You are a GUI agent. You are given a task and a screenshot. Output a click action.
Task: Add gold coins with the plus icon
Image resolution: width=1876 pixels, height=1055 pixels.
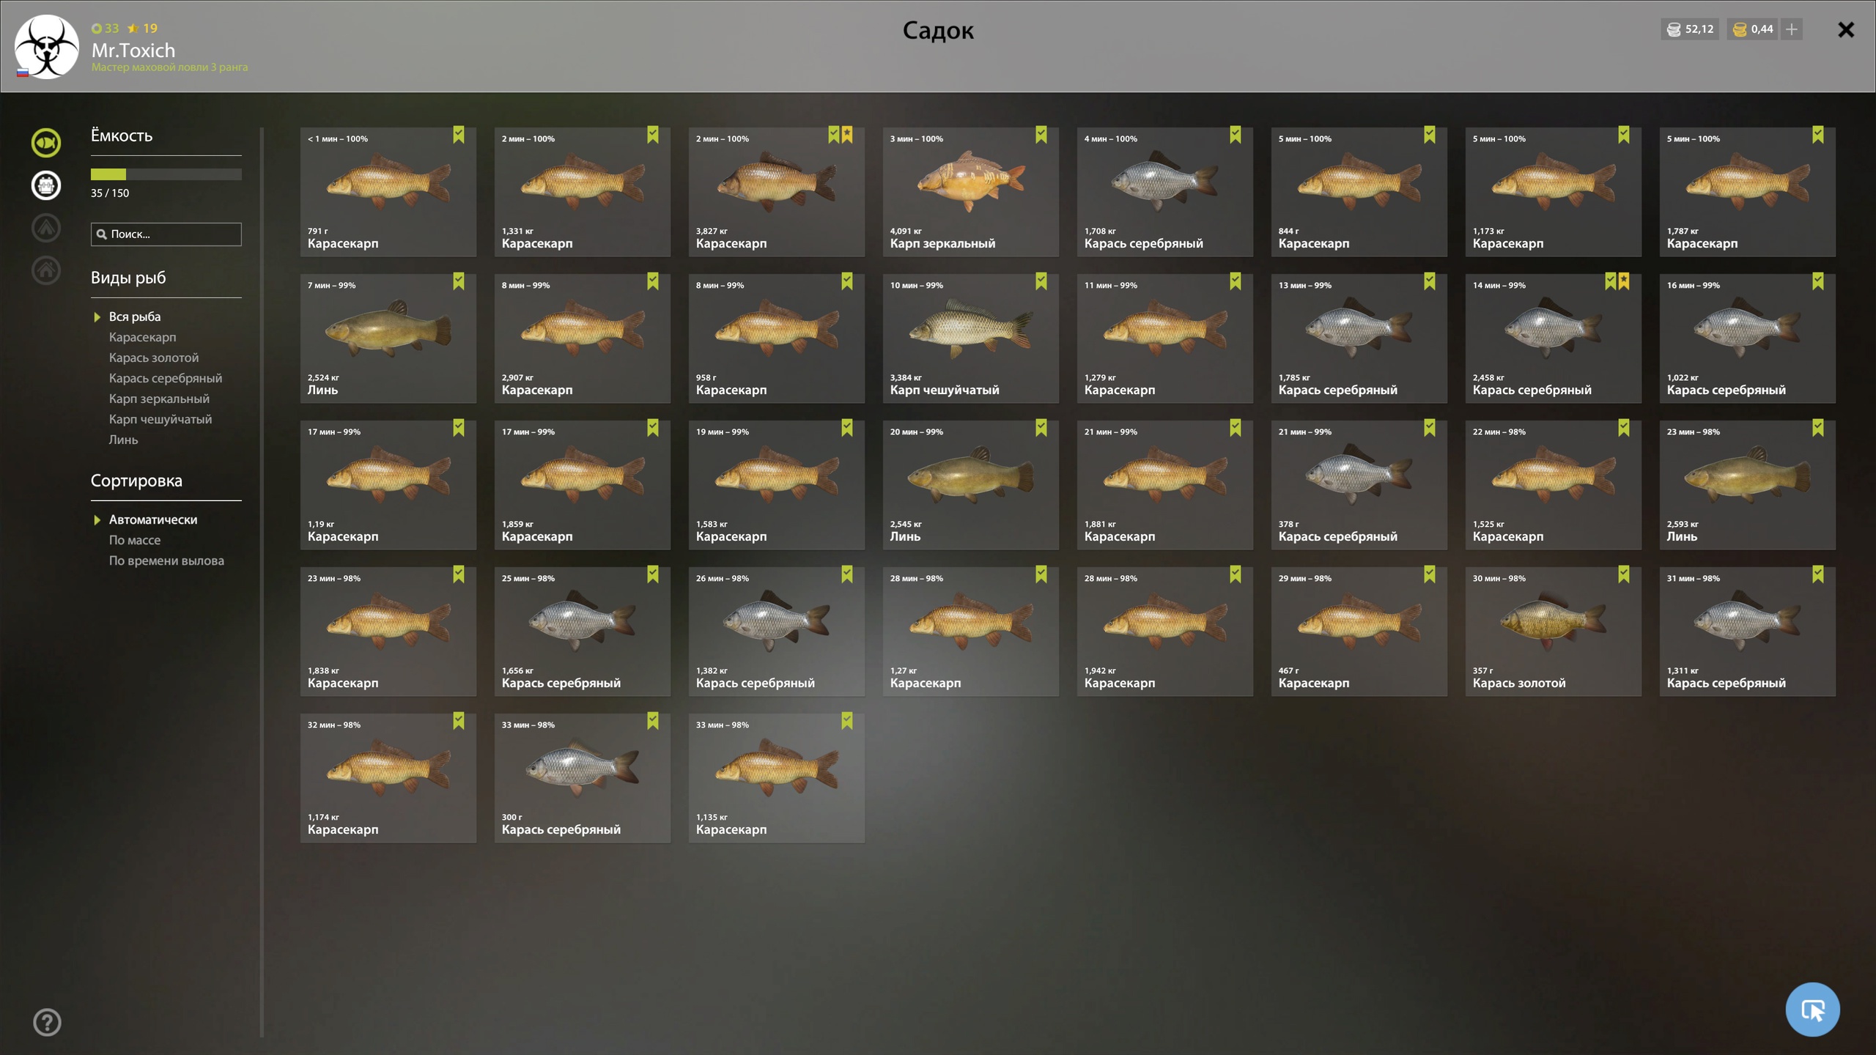(1792, 29)
